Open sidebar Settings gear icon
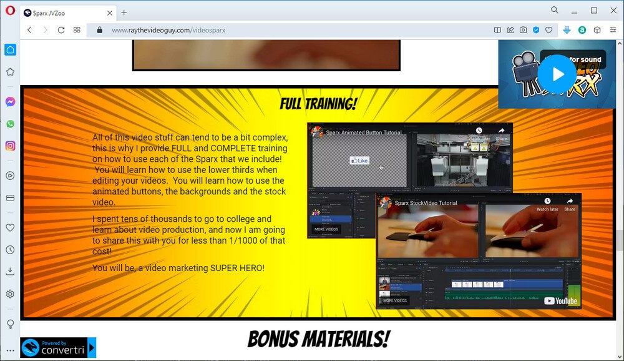Screen dimensions: 624x361 click(x=11, y=294)
